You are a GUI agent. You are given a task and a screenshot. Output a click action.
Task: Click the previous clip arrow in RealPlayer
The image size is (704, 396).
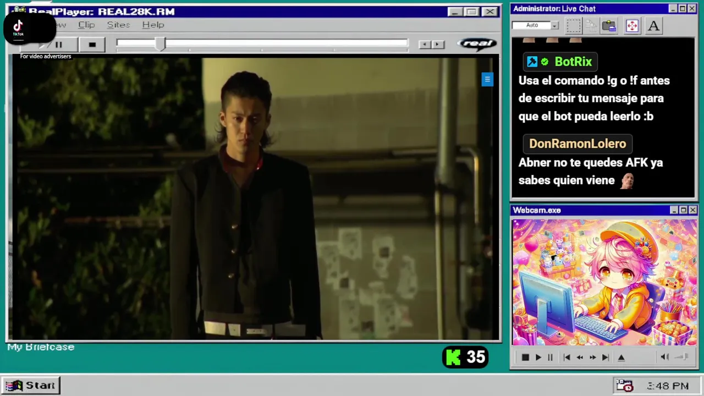pyautogui.click(x=424, y=45)
